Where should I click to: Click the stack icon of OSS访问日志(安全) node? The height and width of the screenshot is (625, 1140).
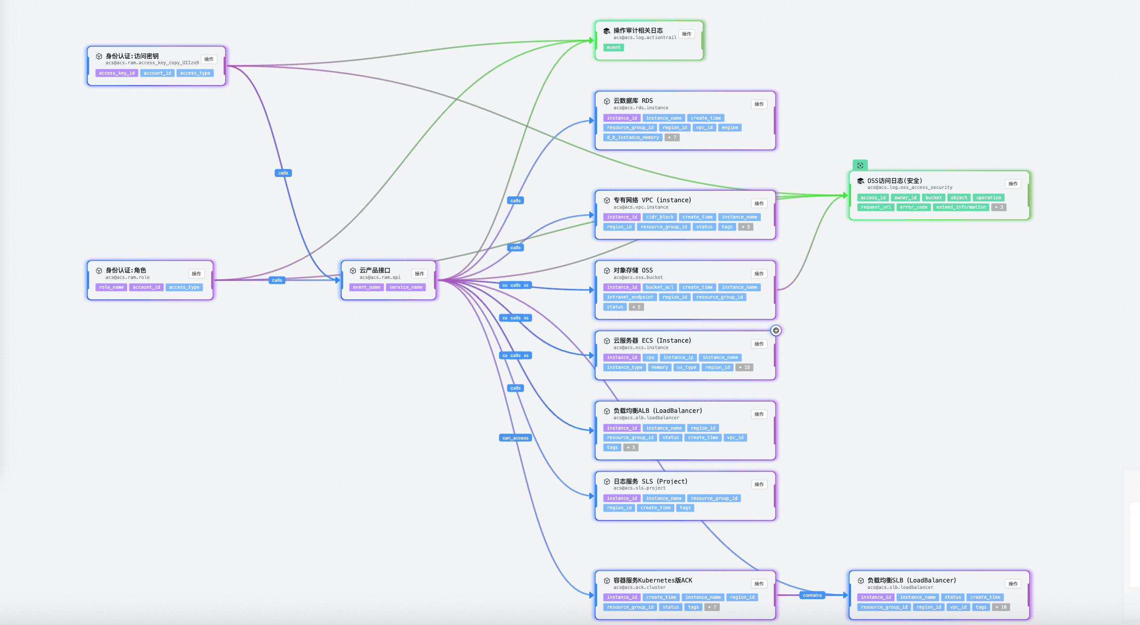(860, 181)
